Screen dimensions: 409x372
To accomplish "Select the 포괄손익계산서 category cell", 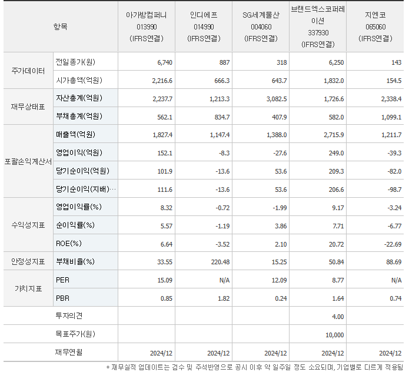I will tap(28, 161).
